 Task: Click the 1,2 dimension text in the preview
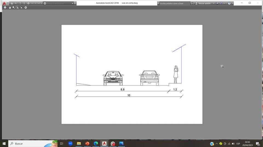pos(175,90)
